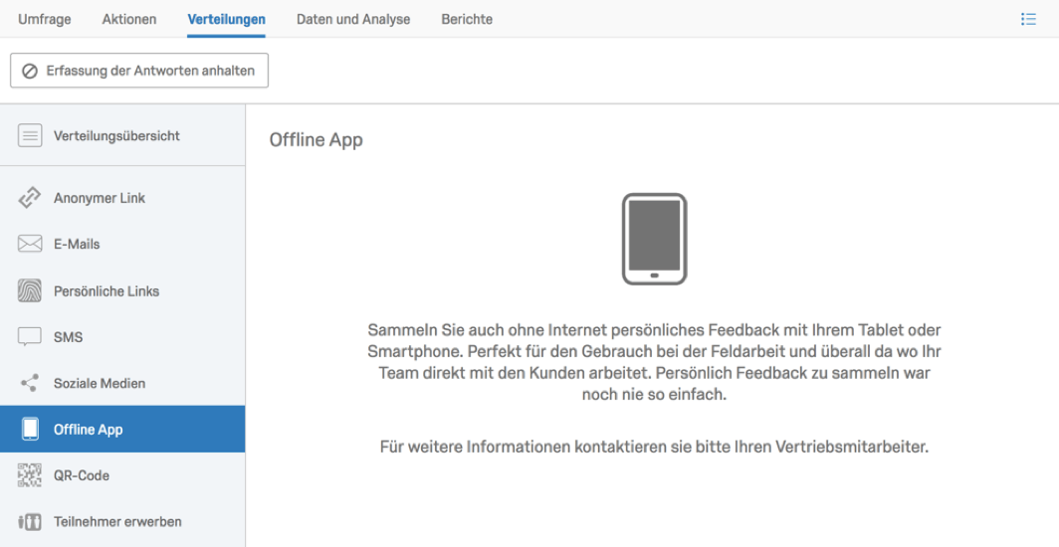This screenshot has width=1059, height=547.
Task: Open the Daten und Analyse tab
Action: click(x=353, y=20)
